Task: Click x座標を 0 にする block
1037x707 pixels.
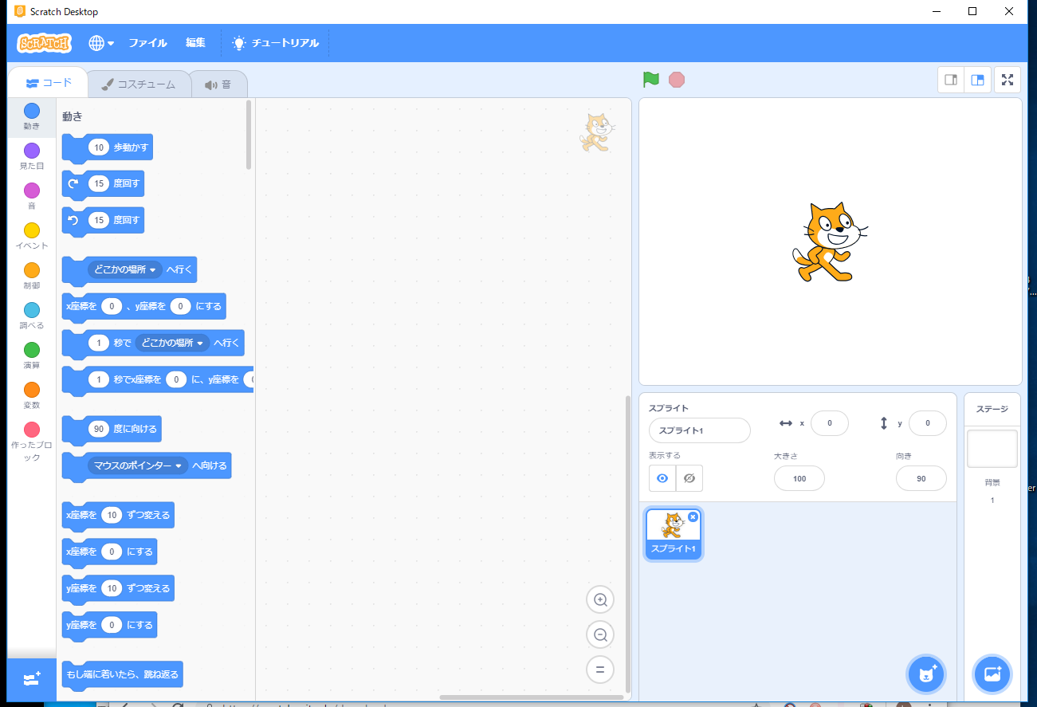Action: click(x=109, y=552)
